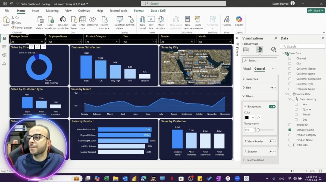Activate the Format painter tool
Screen dimensions: 326x182
pyautogui.click(x=21, y=27)
